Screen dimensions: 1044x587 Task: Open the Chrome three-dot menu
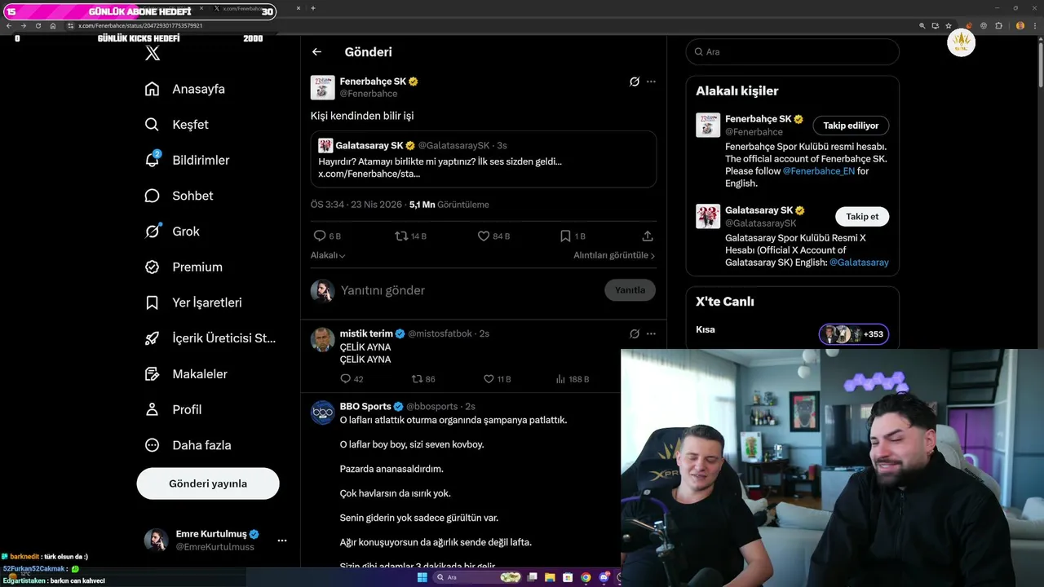[x=1034, y=26]
